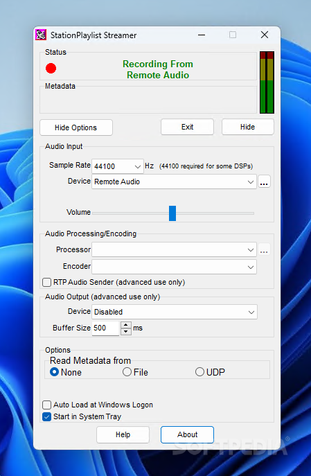Click the Volume slider handle
The height and width of the screenshot is (476, 311).
point(172,213)
